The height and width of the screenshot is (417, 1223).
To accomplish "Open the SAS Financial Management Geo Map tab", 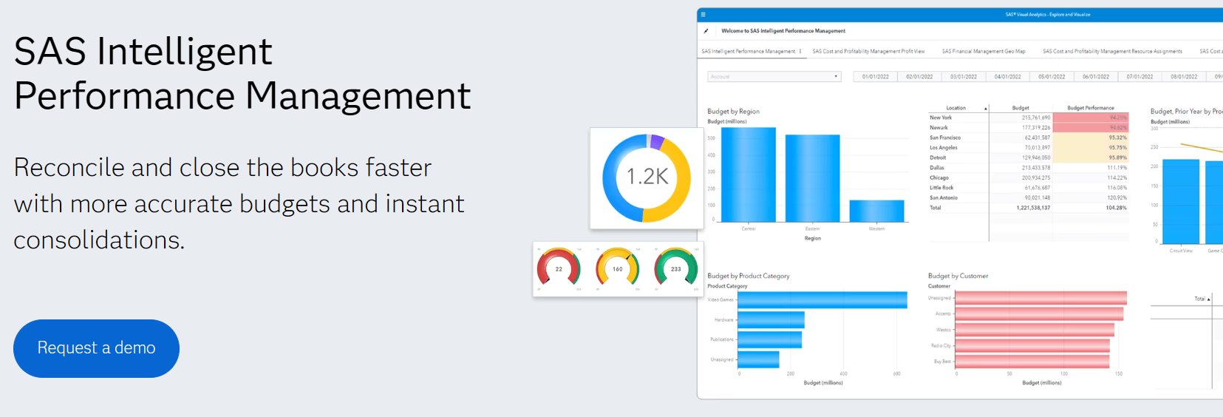I will pyautogui.click(x=984, y=52).
